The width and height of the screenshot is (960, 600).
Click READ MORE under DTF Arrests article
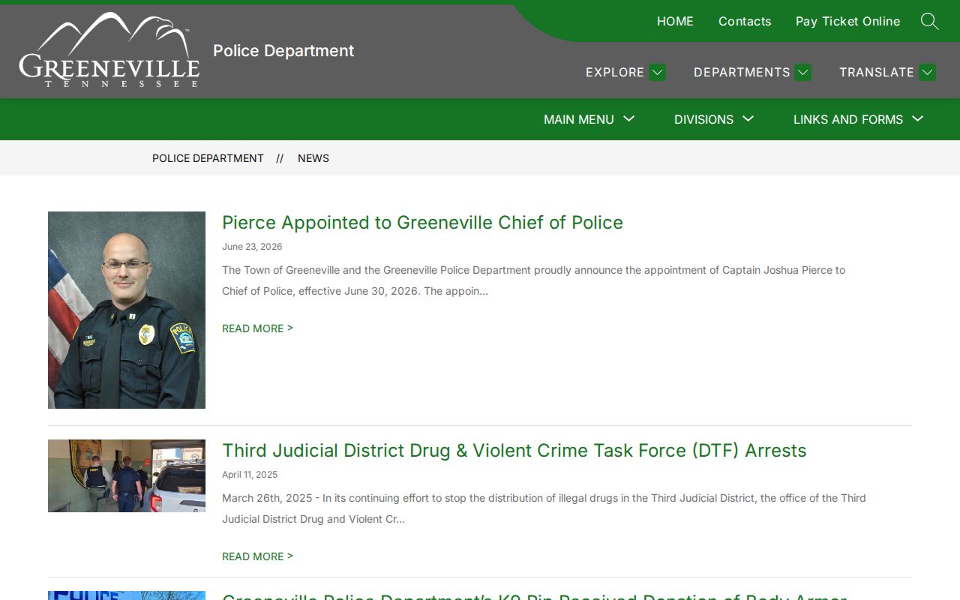pos(257,556)
